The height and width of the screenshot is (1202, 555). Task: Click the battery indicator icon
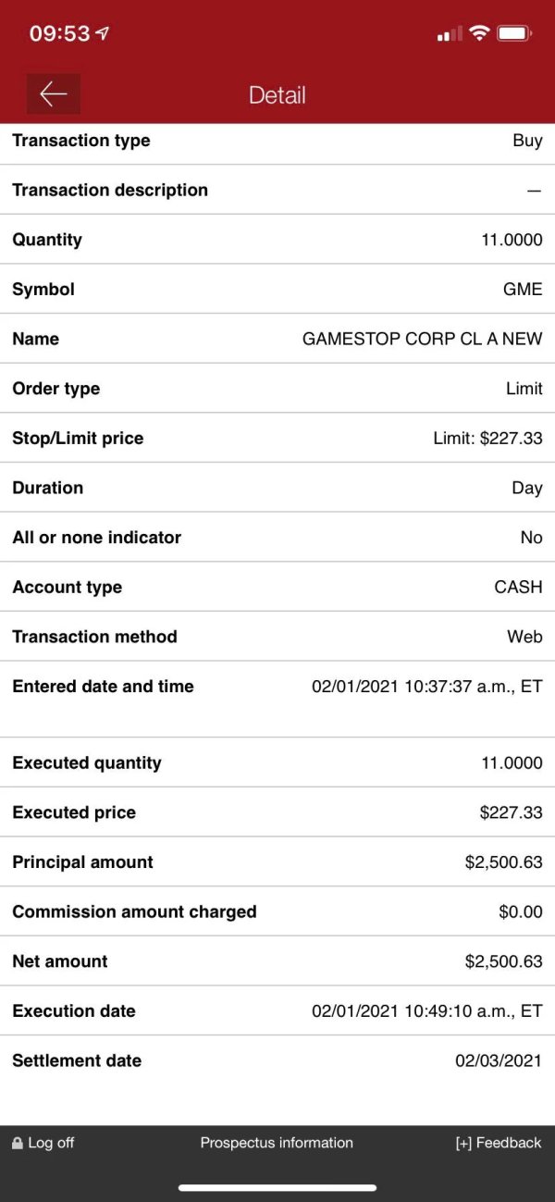point(514,33)
